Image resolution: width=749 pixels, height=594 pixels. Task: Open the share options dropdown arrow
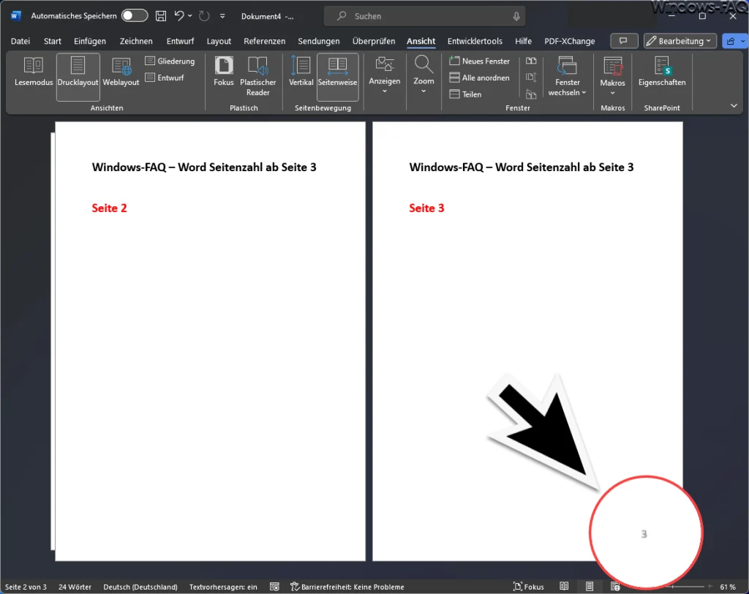click(x=743, y=41)
